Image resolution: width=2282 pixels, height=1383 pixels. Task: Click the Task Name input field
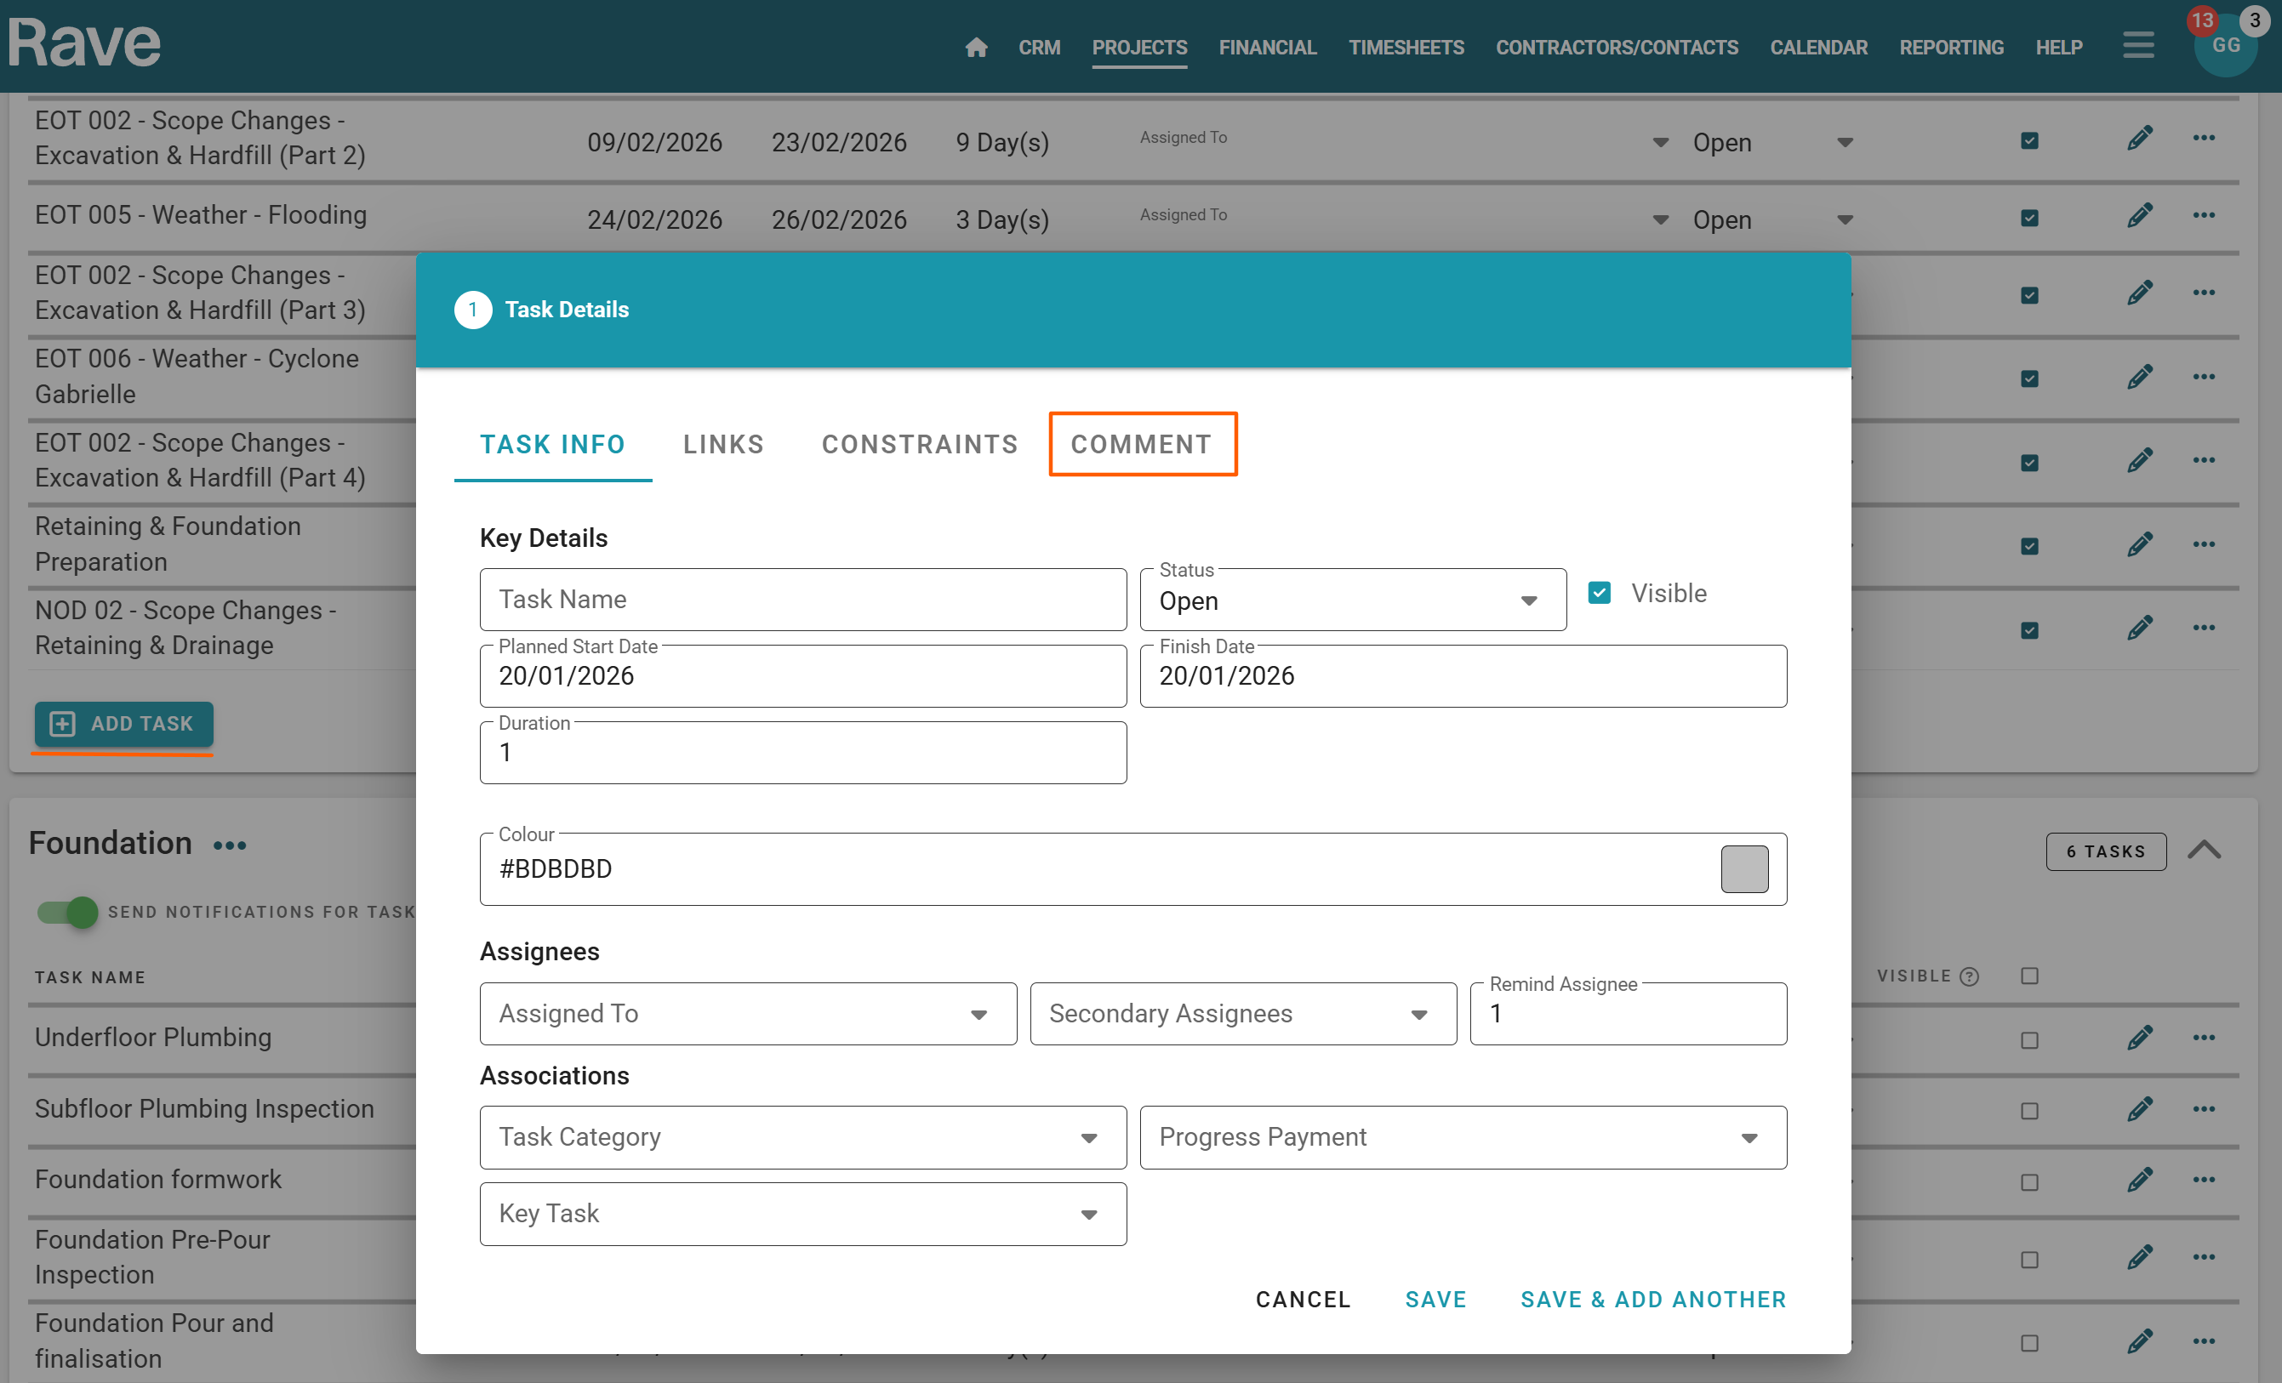point(802,600)
